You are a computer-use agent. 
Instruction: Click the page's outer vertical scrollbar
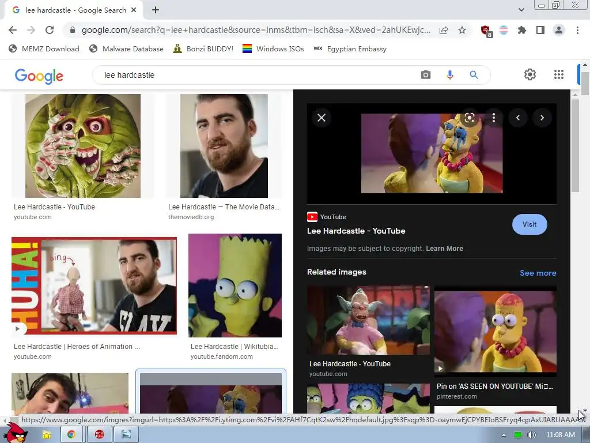click(x=585, y=84)
